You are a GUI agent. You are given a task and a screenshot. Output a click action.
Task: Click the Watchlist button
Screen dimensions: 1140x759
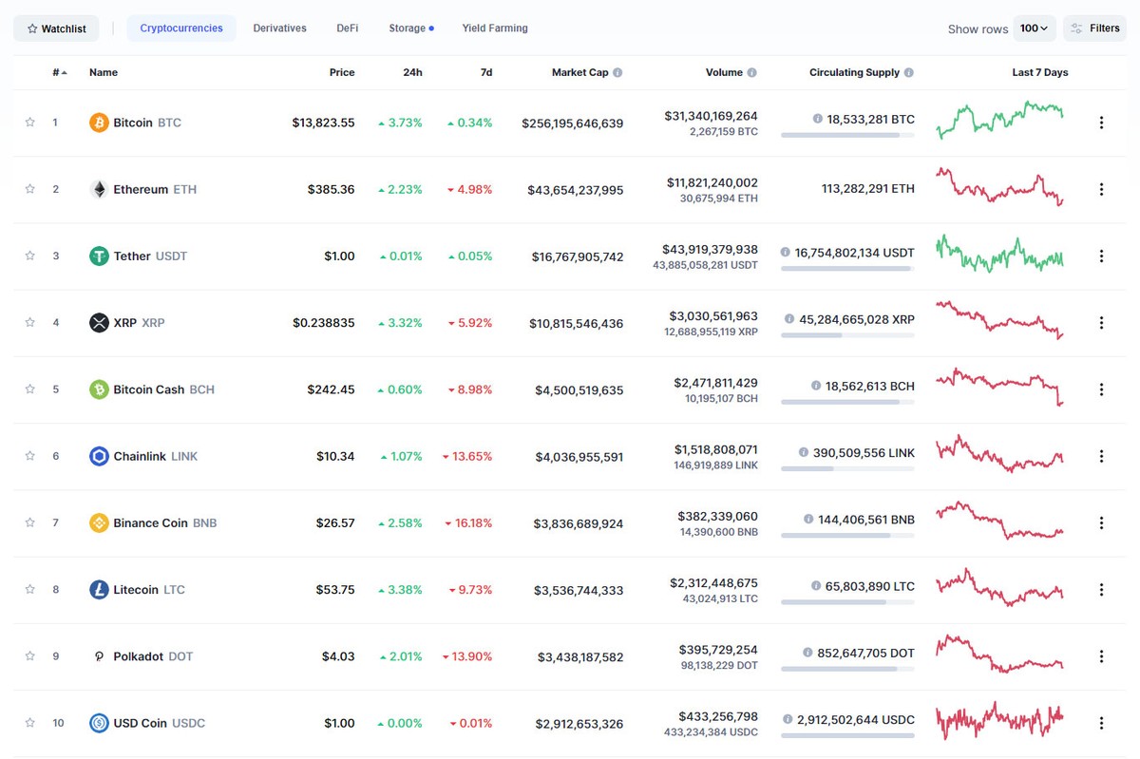click(55, 28)
